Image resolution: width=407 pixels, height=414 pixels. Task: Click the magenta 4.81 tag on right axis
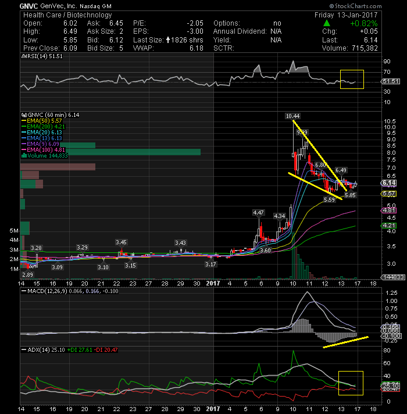tap(389, 210)
